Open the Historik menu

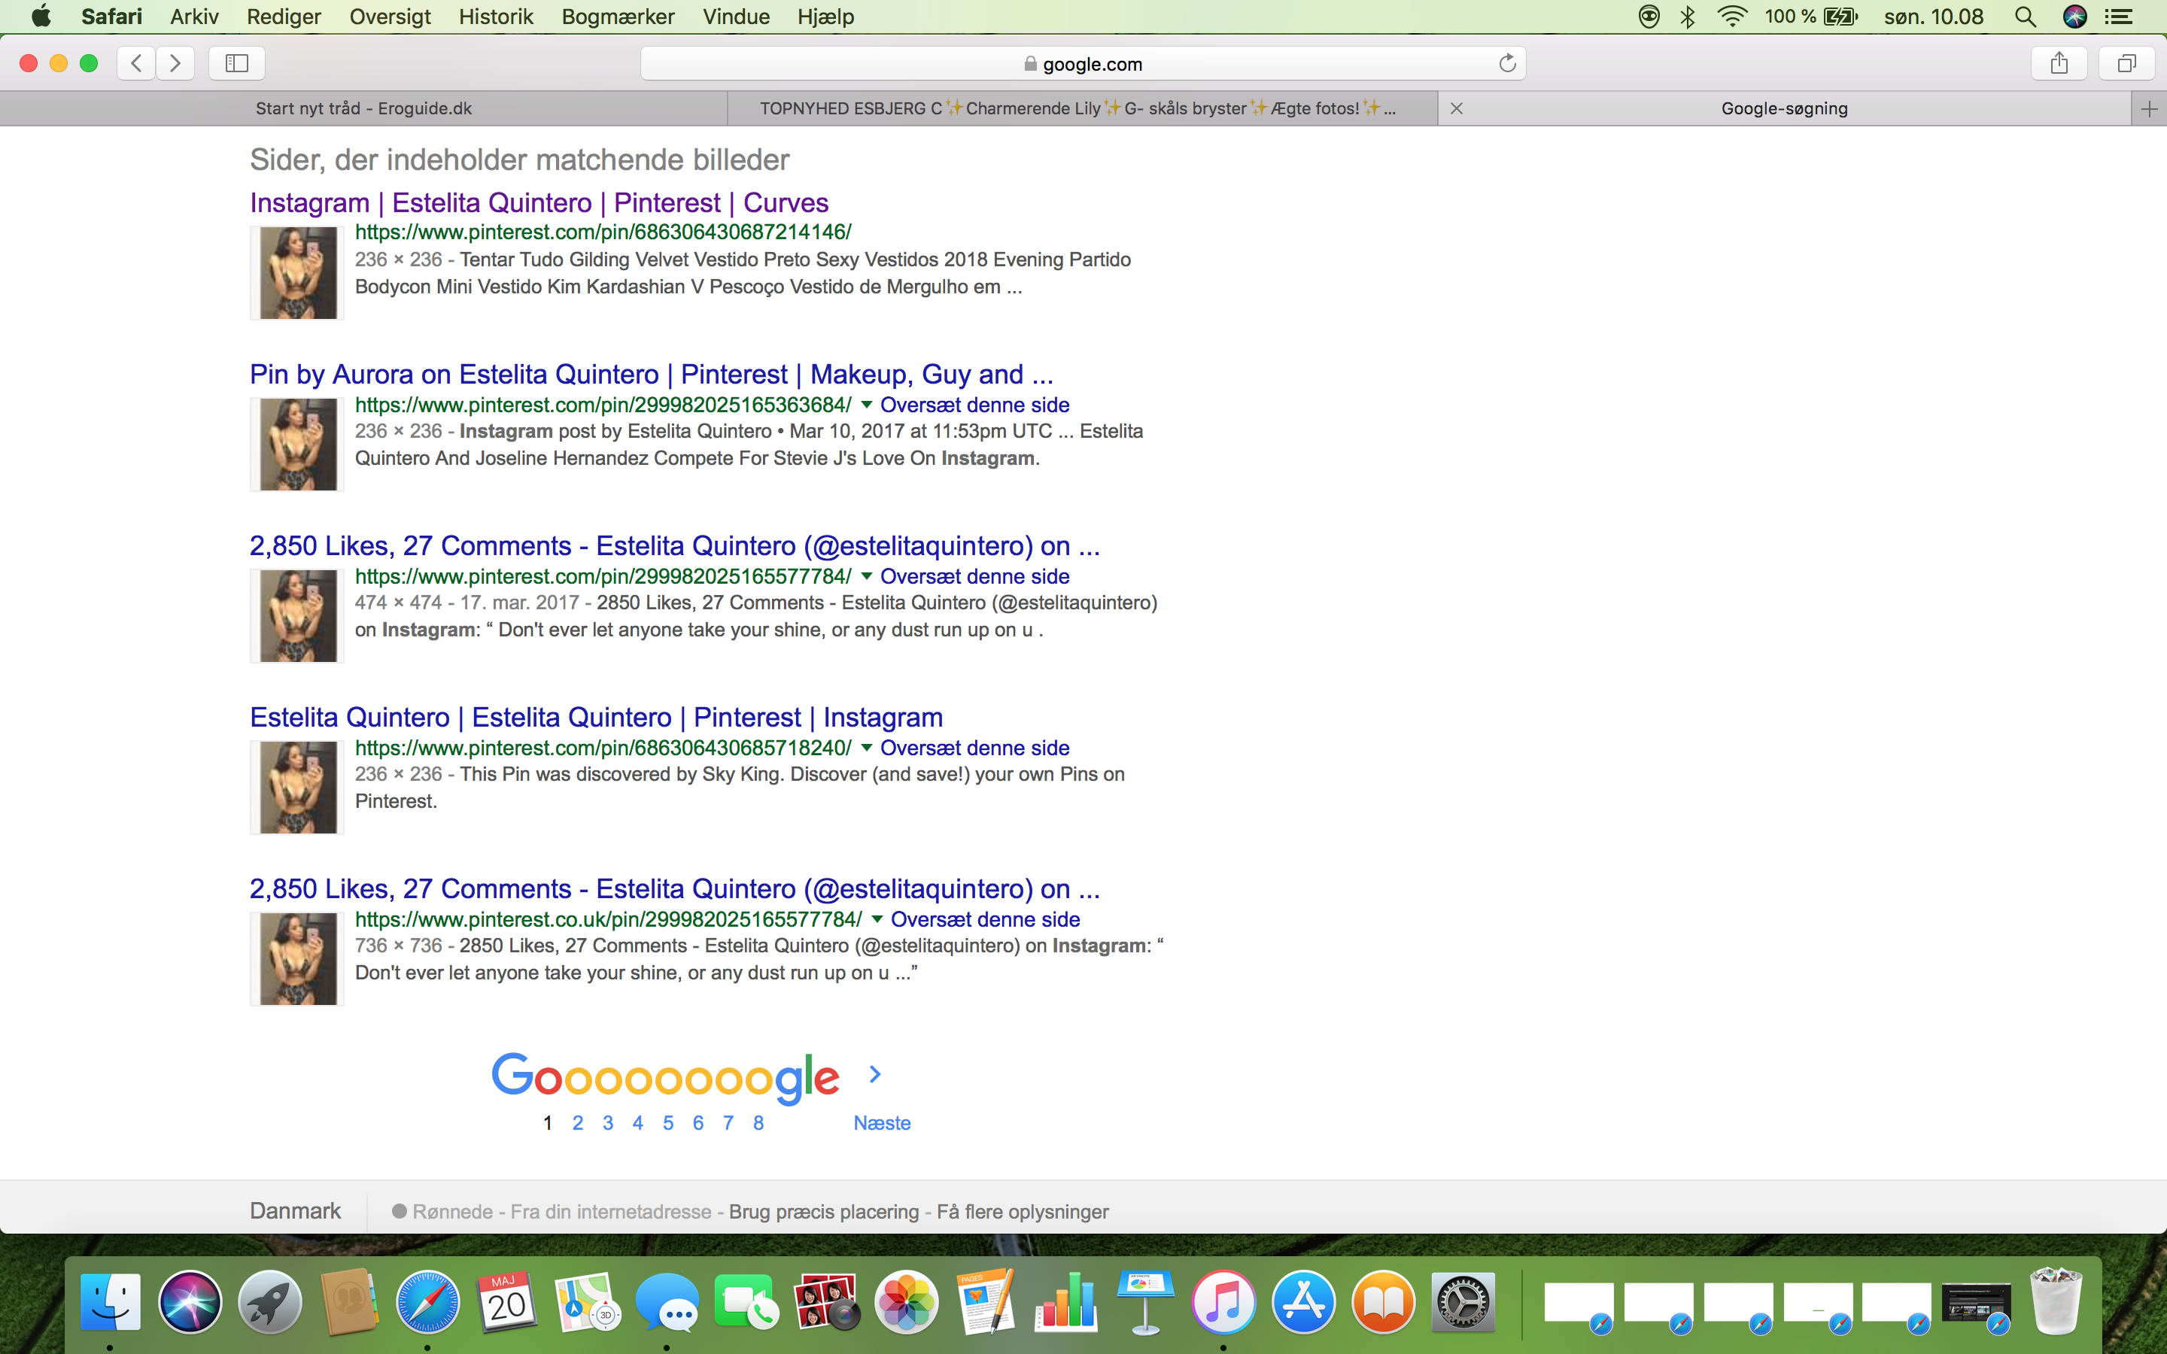point(496,16)
